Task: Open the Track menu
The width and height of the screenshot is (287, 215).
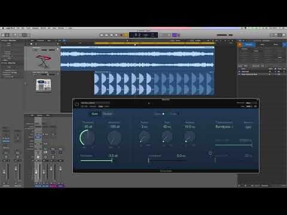Action: (x=28, y=28)
